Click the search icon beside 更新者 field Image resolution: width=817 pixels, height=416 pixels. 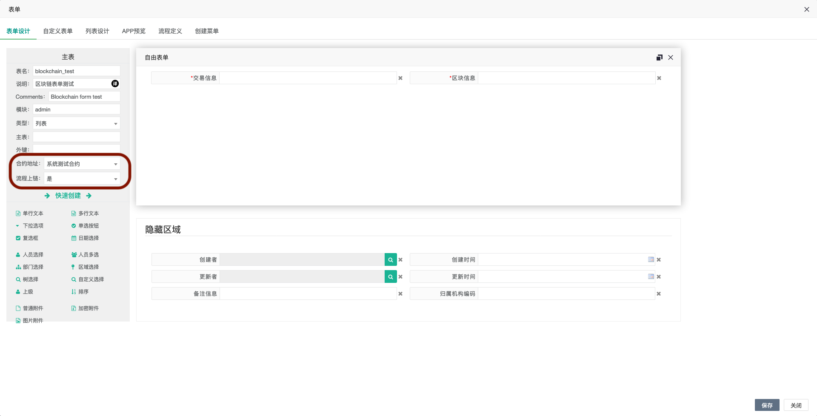390,276
